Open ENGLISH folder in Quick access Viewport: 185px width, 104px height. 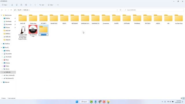(8, 40)
